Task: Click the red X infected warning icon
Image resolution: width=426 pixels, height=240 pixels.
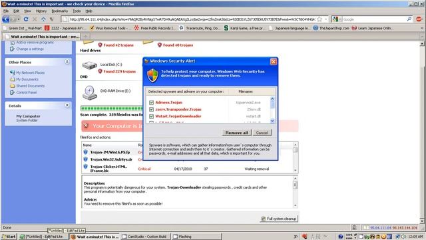Action: click(x=86, y=126)
